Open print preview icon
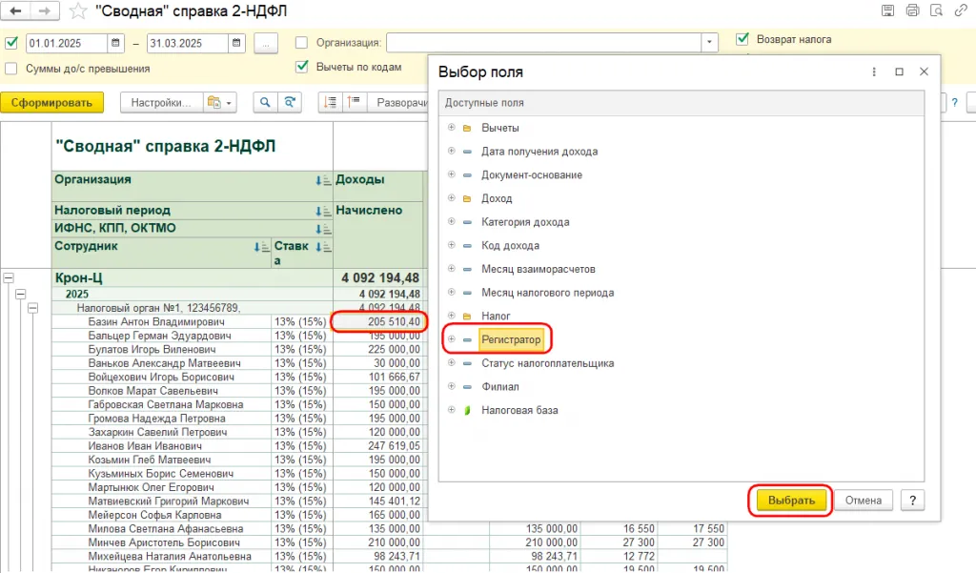Image resolution: width=976 pixels, height=573 pixels. 936,11
